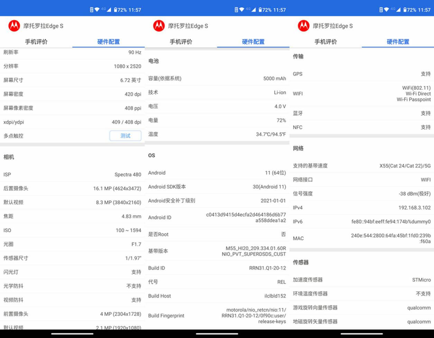Tap the 摩托罗拉Edge S title in the middle screen
The height and width of the screenshot is (338, 434).
click(188, 26)
